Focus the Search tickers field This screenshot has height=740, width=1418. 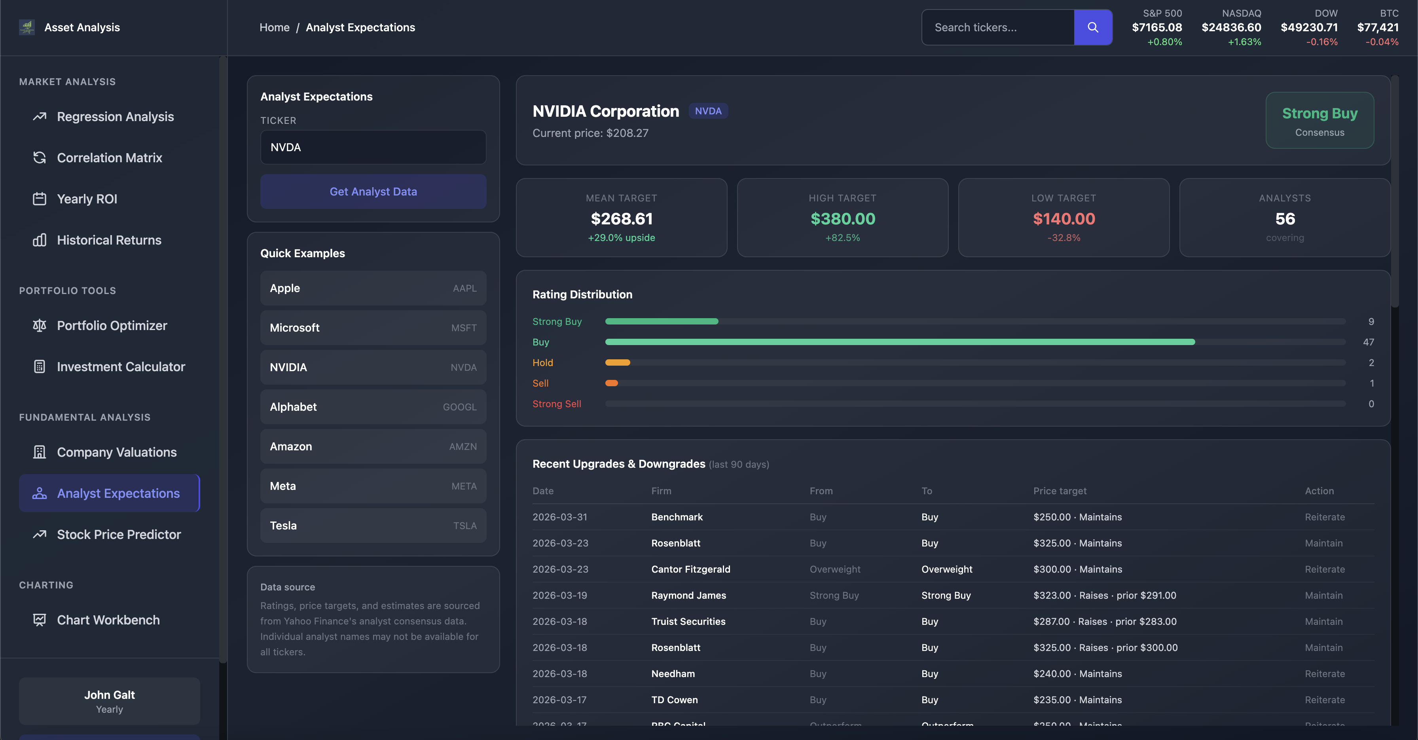tap(998, 27)
